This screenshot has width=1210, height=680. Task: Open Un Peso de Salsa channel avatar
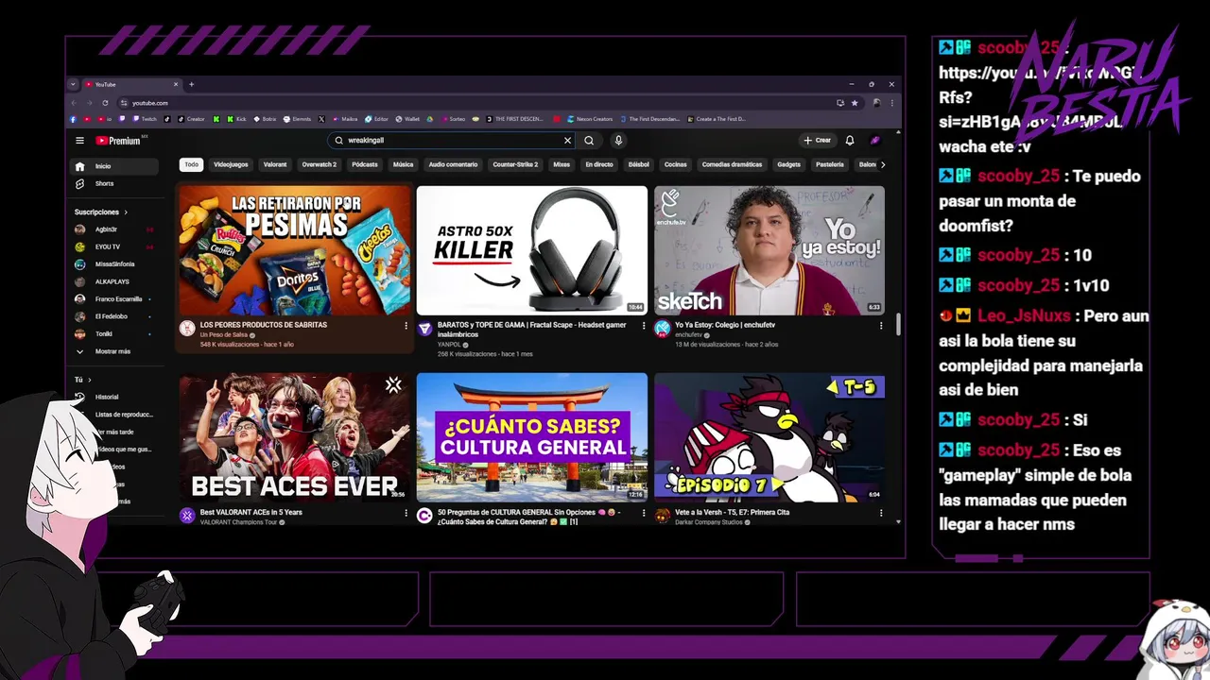pyautogui.click(x=187, y=329)
